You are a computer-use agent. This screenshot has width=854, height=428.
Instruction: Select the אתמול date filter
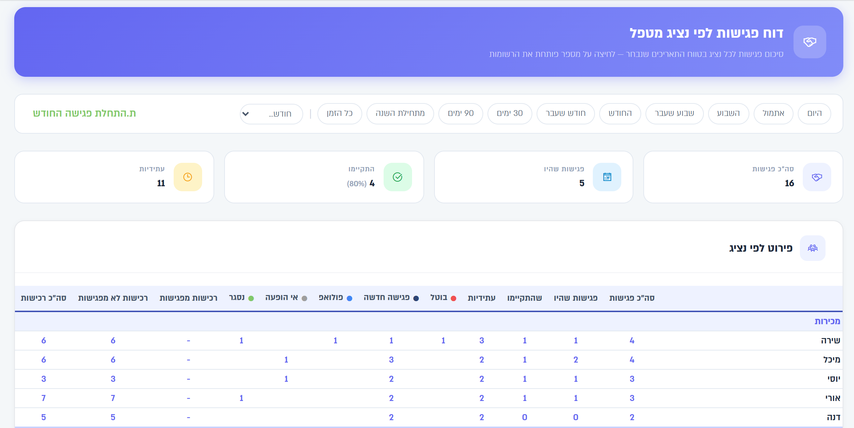pyautogui.click(x=773, y=114)
